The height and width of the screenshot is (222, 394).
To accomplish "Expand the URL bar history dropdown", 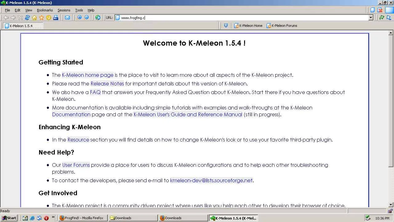I will pos(371,18).
